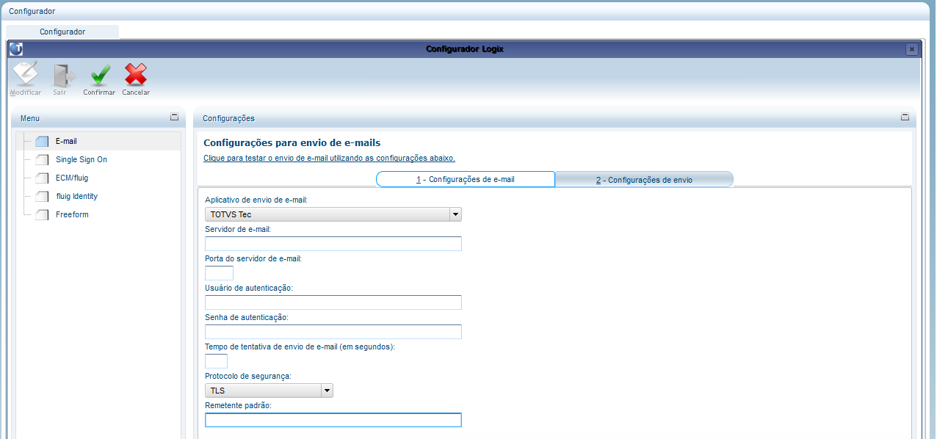Click the Freeform page icon
This screenshot has width=937, height=439.
pyautogui.click(x=42, y=214)
